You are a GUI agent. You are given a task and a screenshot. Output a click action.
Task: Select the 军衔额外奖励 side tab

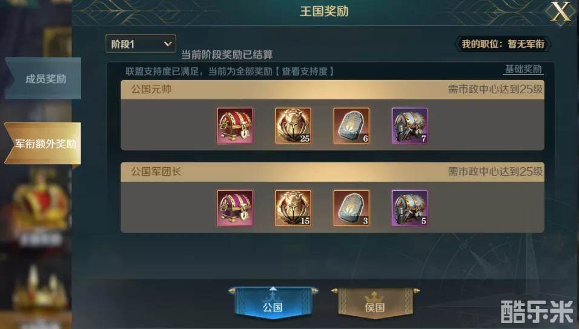coord(44,143)
